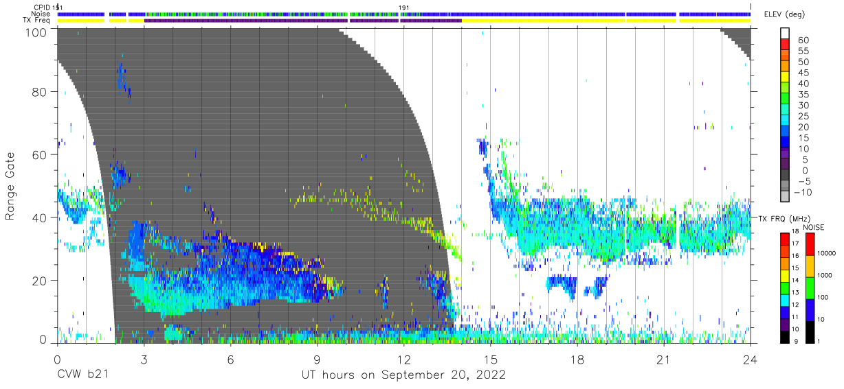
Task: Click the ELEV color bar label "35"
Action: coord(803,95)
